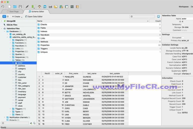The image size is (193, 129).
Task: Click the Name field containing actor
Action: (187, 19)
